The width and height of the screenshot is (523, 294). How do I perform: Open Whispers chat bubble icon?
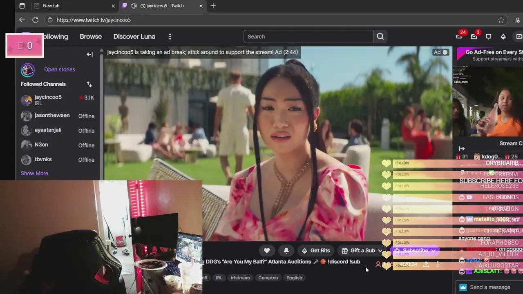[x=488, y=36]
